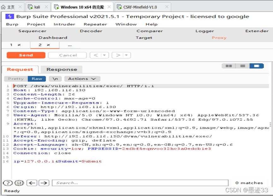Image resolution: width=273 pixels, height=196 pixels.
Task: Close the kali VM tab
Action: click(x=46, y=7)
